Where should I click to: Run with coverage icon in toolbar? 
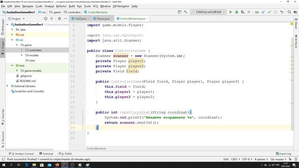coord(242,12)
